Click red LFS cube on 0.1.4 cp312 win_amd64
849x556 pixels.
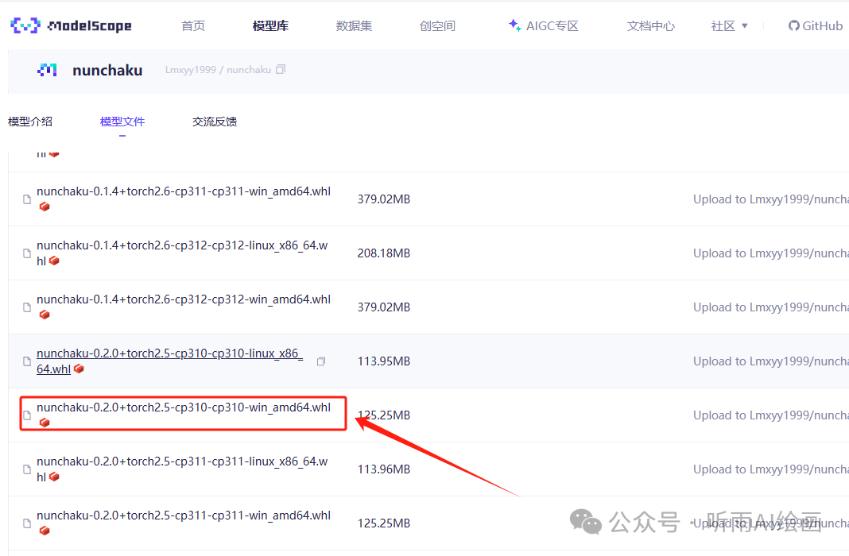pyautogui.click(x=45, y=315)
